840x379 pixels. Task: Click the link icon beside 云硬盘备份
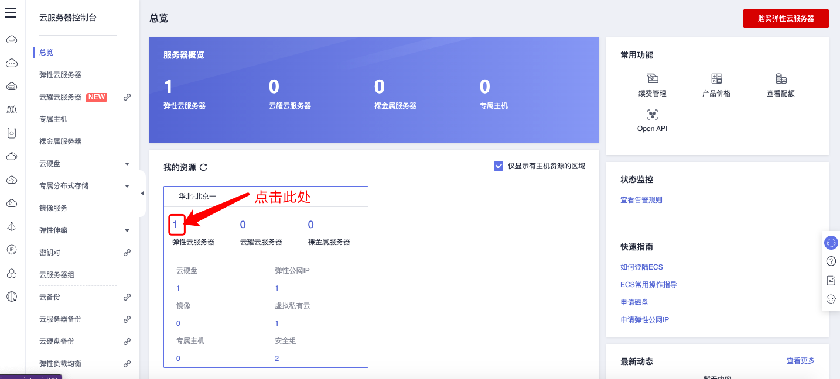[127, 342]
